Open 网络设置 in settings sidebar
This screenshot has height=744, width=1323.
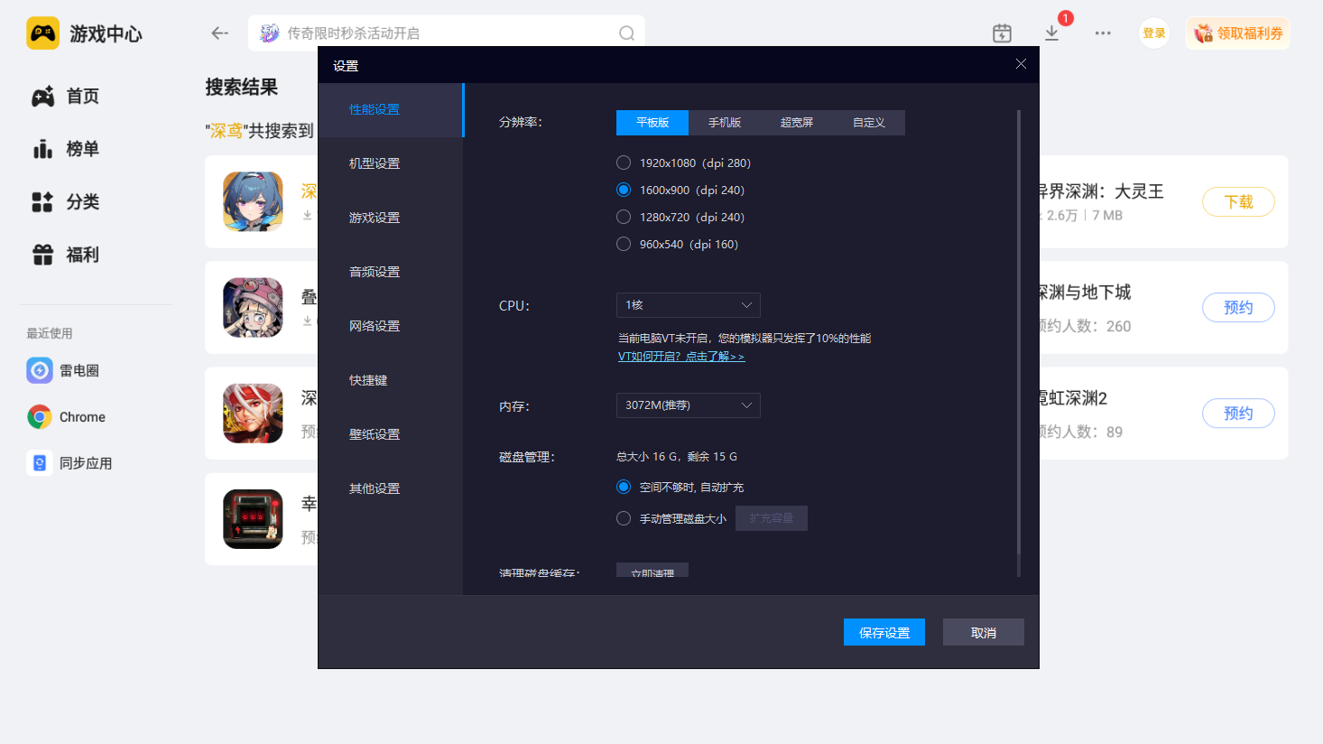[375, 326]
